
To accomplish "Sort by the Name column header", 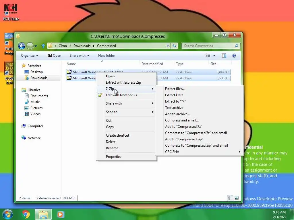I will pos(102,64).
